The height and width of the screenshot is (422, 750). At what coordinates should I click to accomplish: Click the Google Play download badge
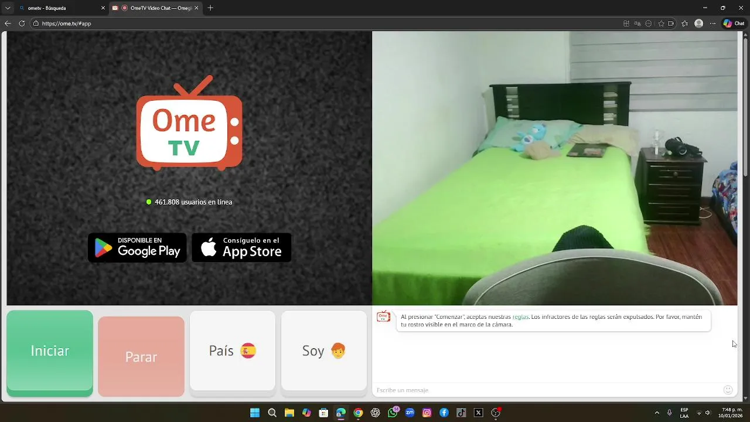tap(137, 247)
